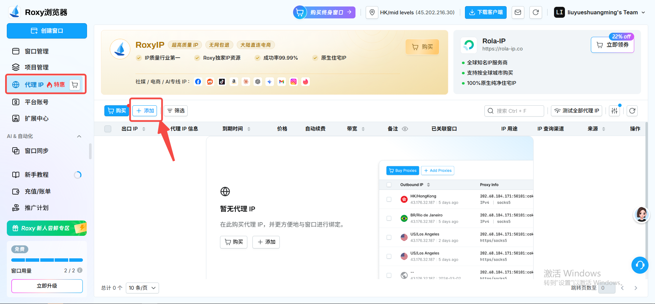Sort by 带宽 column
Screen dimensions: 655x304
point(363,129)
